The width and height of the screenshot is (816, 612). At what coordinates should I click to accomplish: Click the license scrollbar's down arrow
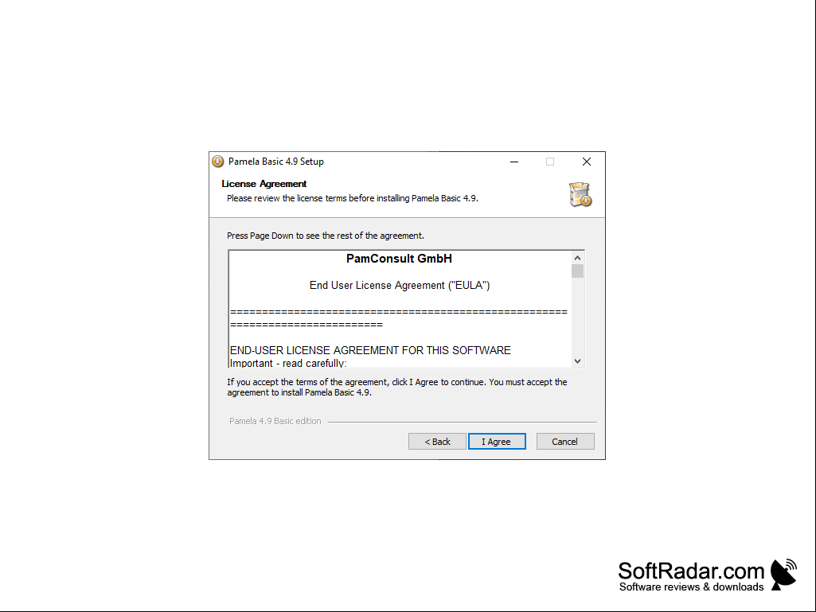[577, 361]
